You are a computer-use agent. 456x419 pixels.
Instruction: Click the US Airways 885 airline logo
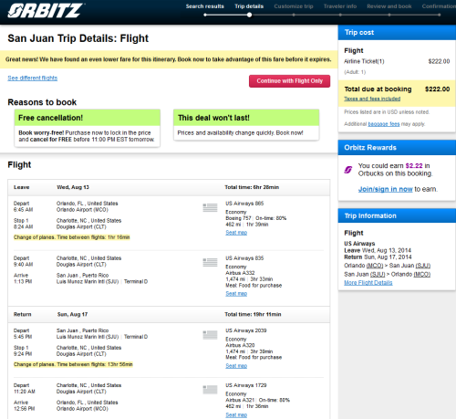210,207
